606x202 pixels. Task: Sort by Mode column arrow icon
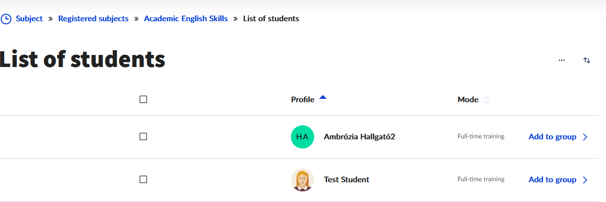click(x=487, y=100)
